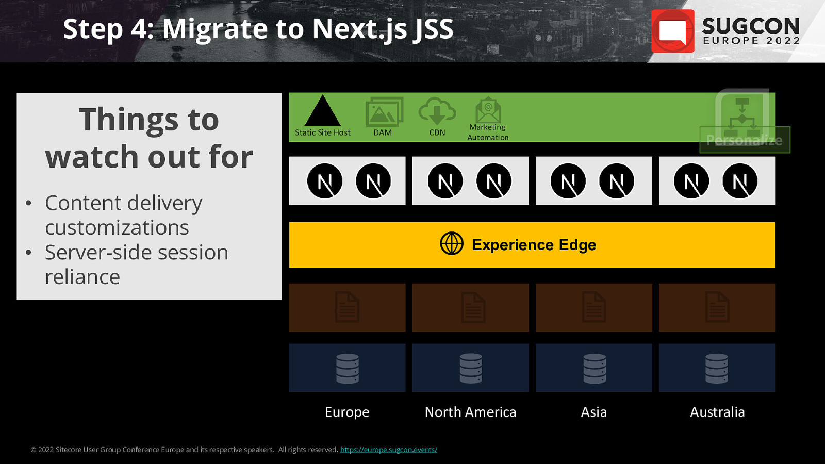Click the Content delivery customizations bullet
825x464 pixels.
[x=124, y=215]
